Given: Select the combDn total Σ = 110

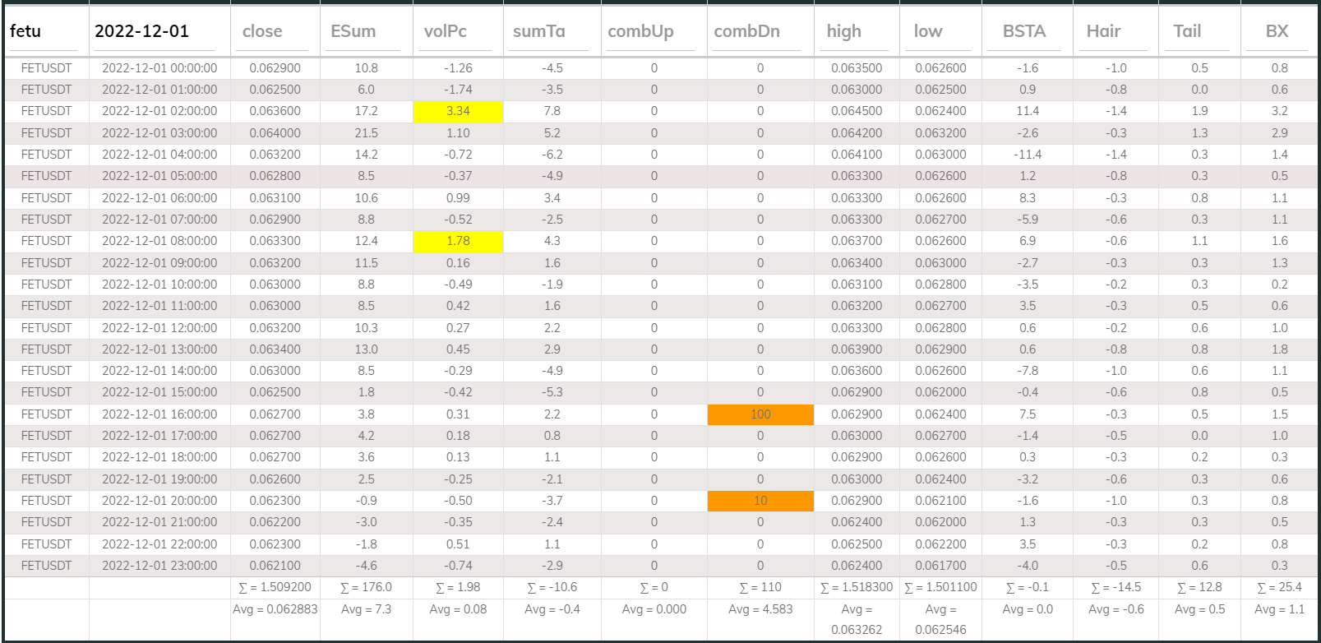Looking at the screenshot, I should [x=760, y=587].
